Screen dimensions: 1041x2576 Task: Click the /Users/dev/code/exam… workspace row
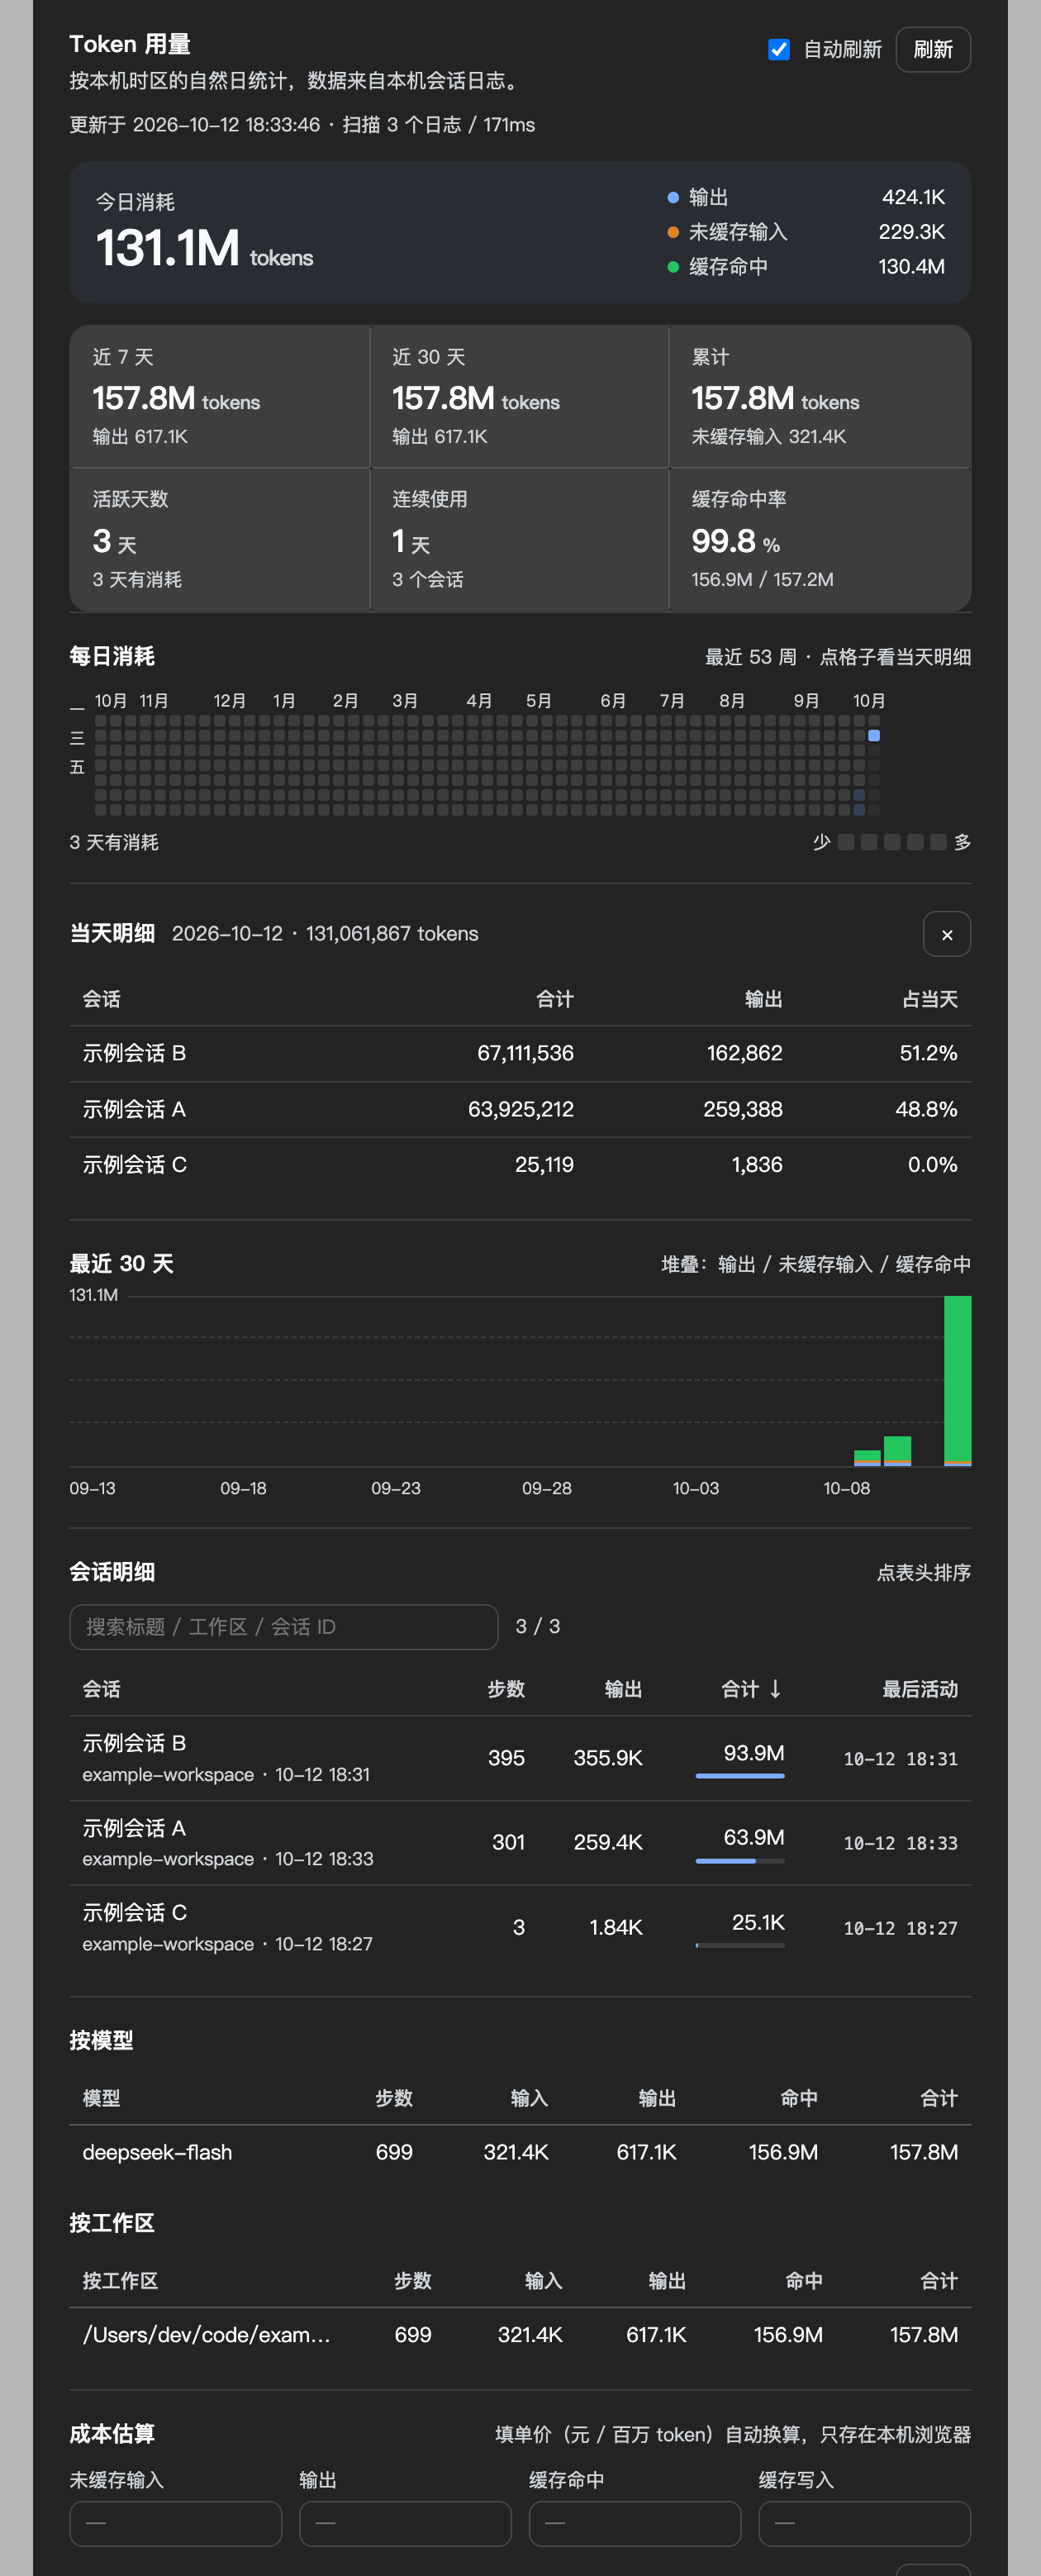tap(520, 2335)
